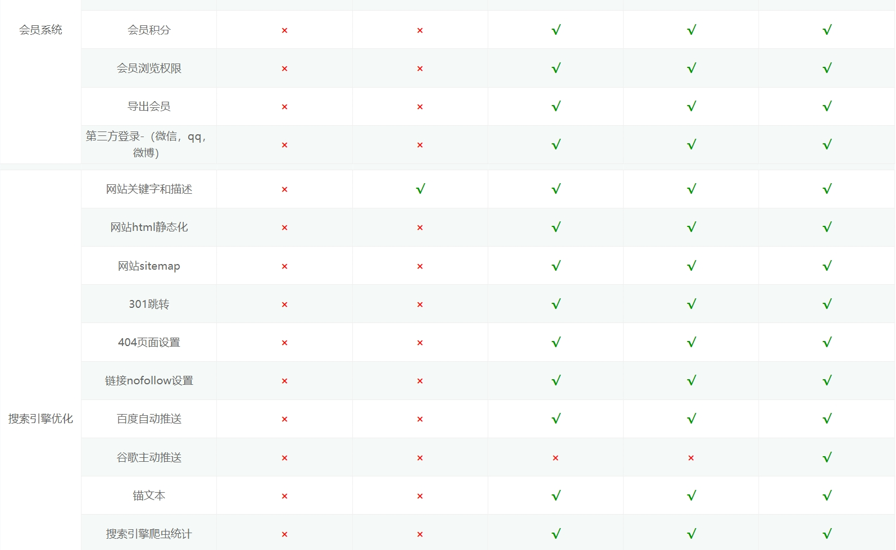Click last green check in 301跳转 row
The height and width of the screenshot is (550, 896).
pos(827,304)
